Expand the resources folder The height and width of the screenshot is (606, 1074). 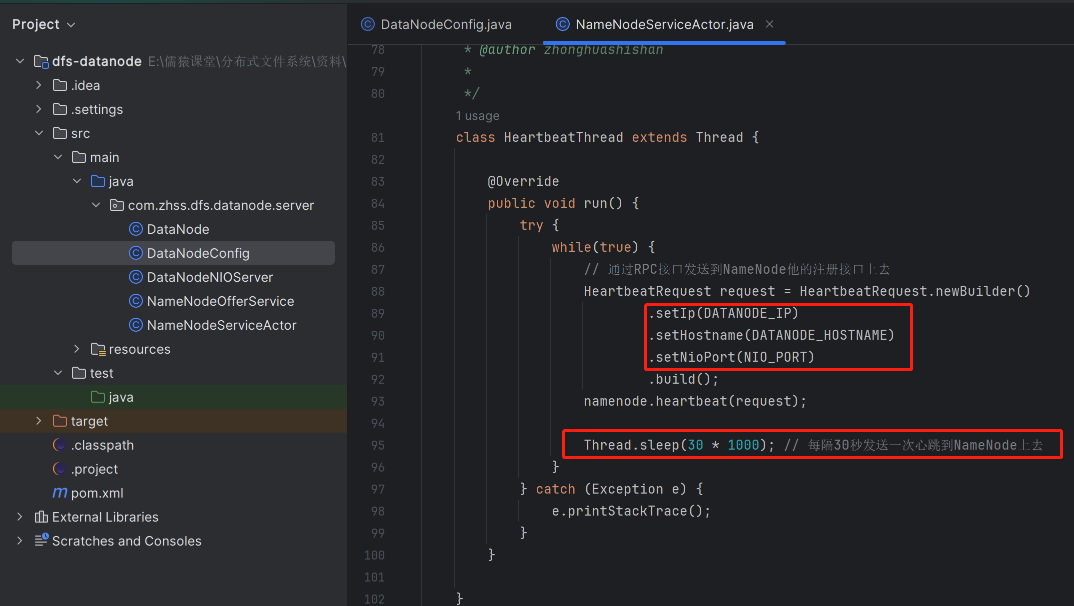tap(77, 349)
